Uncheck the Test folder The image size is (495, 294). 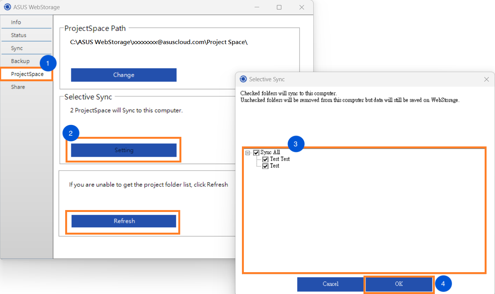click(266, 166)
